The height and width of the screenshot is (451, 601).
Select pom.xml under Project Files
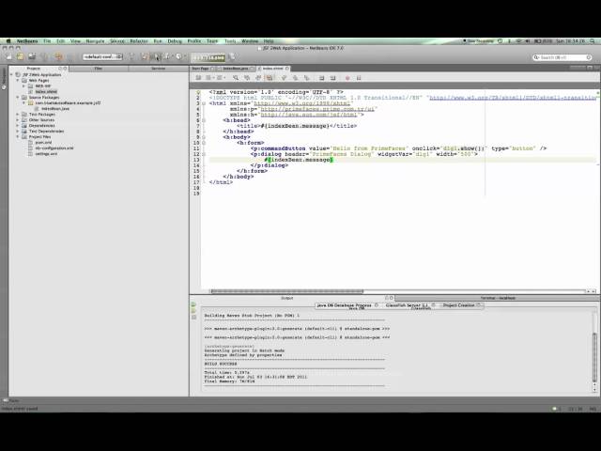pyautogui.click(x=43, y=142)
